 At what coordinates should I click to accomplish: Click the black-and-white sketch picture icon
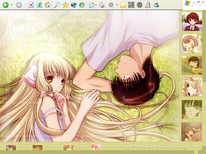[x=131, y=5]
